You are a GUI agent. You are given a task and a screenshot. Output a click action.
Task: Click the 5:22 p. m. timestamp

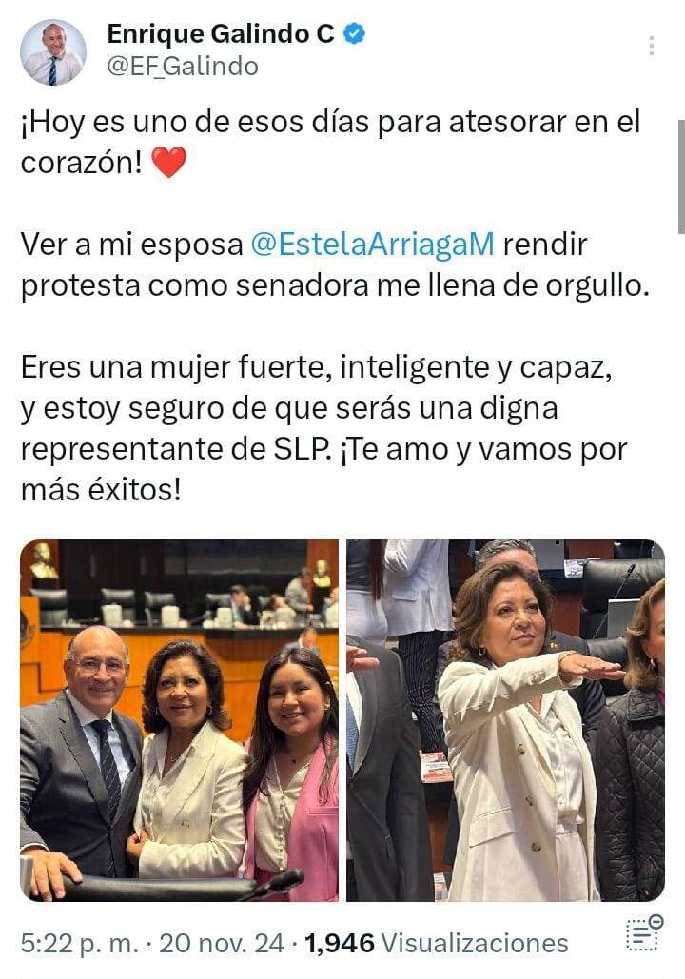(x=79, y=944)
